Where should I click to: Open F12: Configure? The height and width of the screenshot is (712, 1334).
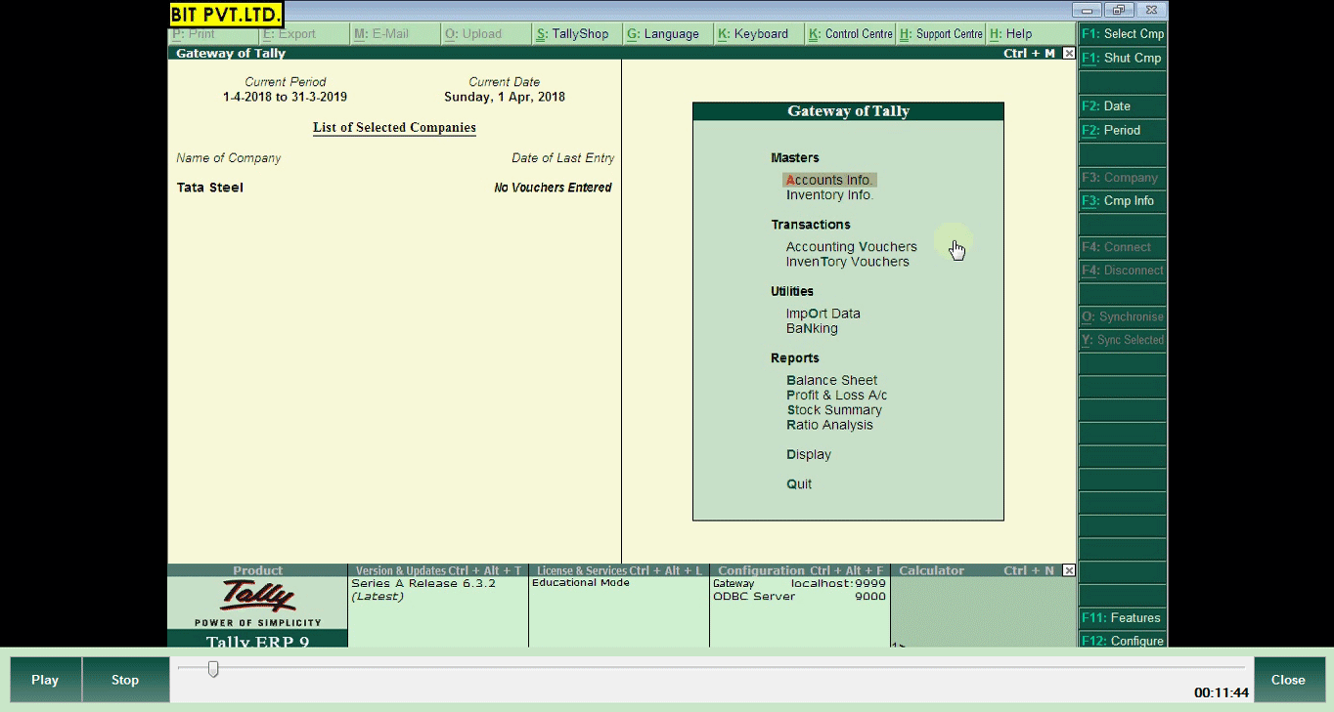coord(1122,641)
